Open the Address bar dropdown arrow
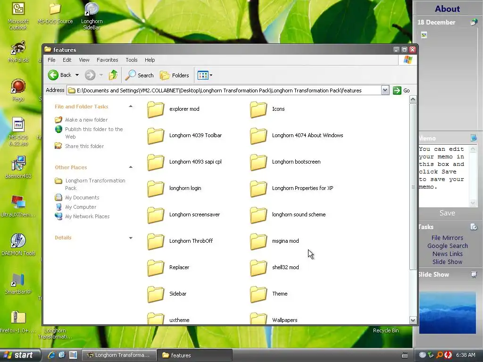The width and height of the screenshot is (483, 362). [x=385, y=90]
